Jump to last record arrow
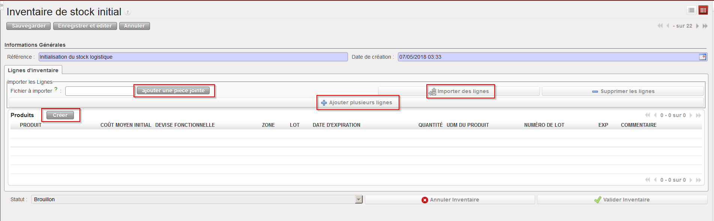 click(705, 26)
